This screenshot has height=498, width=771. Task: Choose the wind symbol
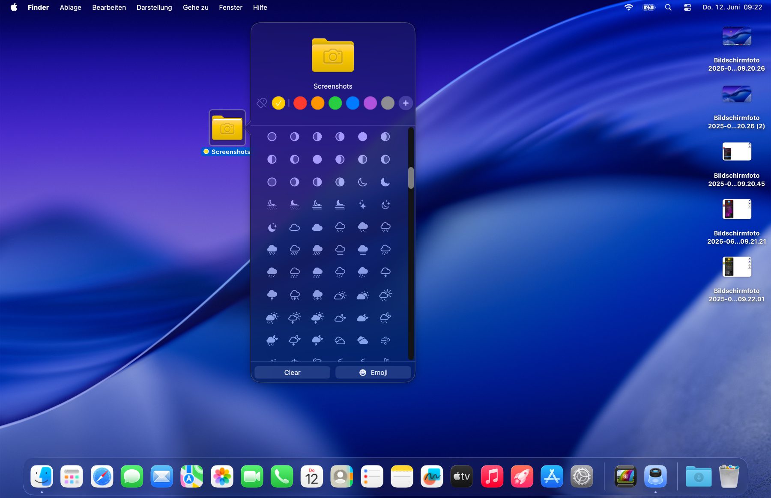click(x=385, y=340)
